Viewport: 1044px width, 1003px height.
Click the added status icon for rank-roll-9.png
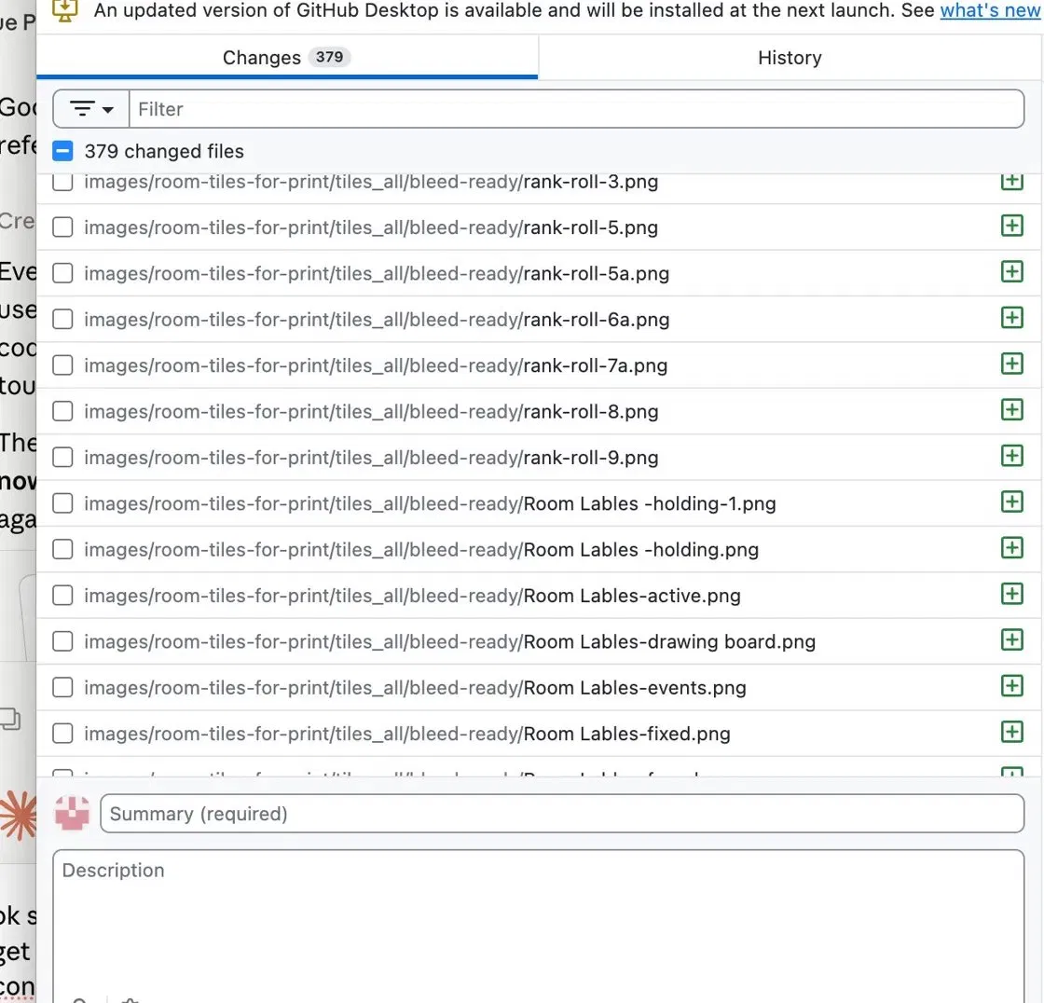click(x=1012, y=456)
